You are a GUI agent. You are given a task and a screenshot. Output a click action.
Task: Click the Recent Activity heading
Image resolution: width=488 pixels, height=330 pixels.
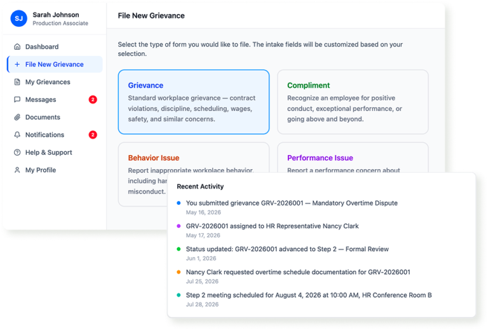click(200, 186)
